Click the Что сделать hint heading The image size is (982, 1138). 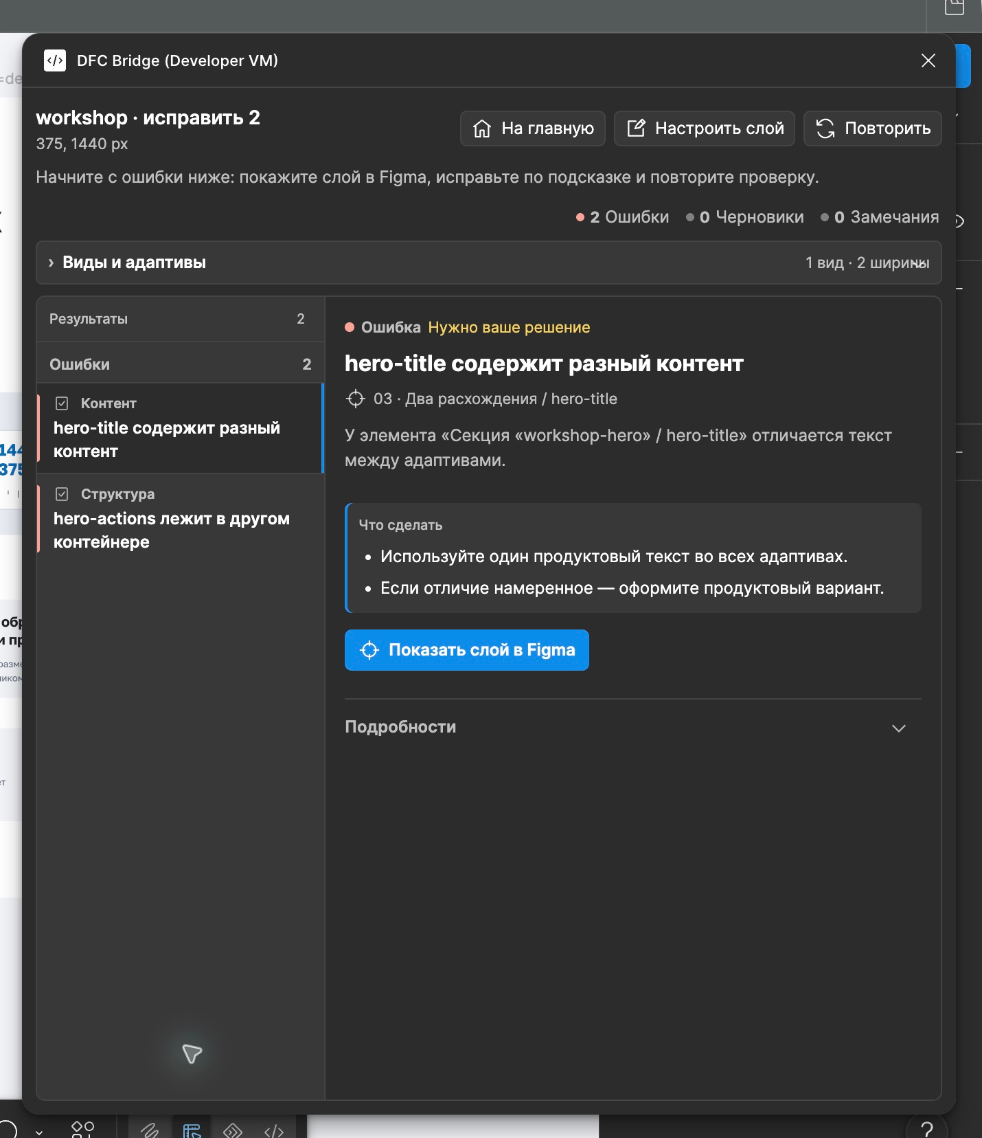click(400, 525)
